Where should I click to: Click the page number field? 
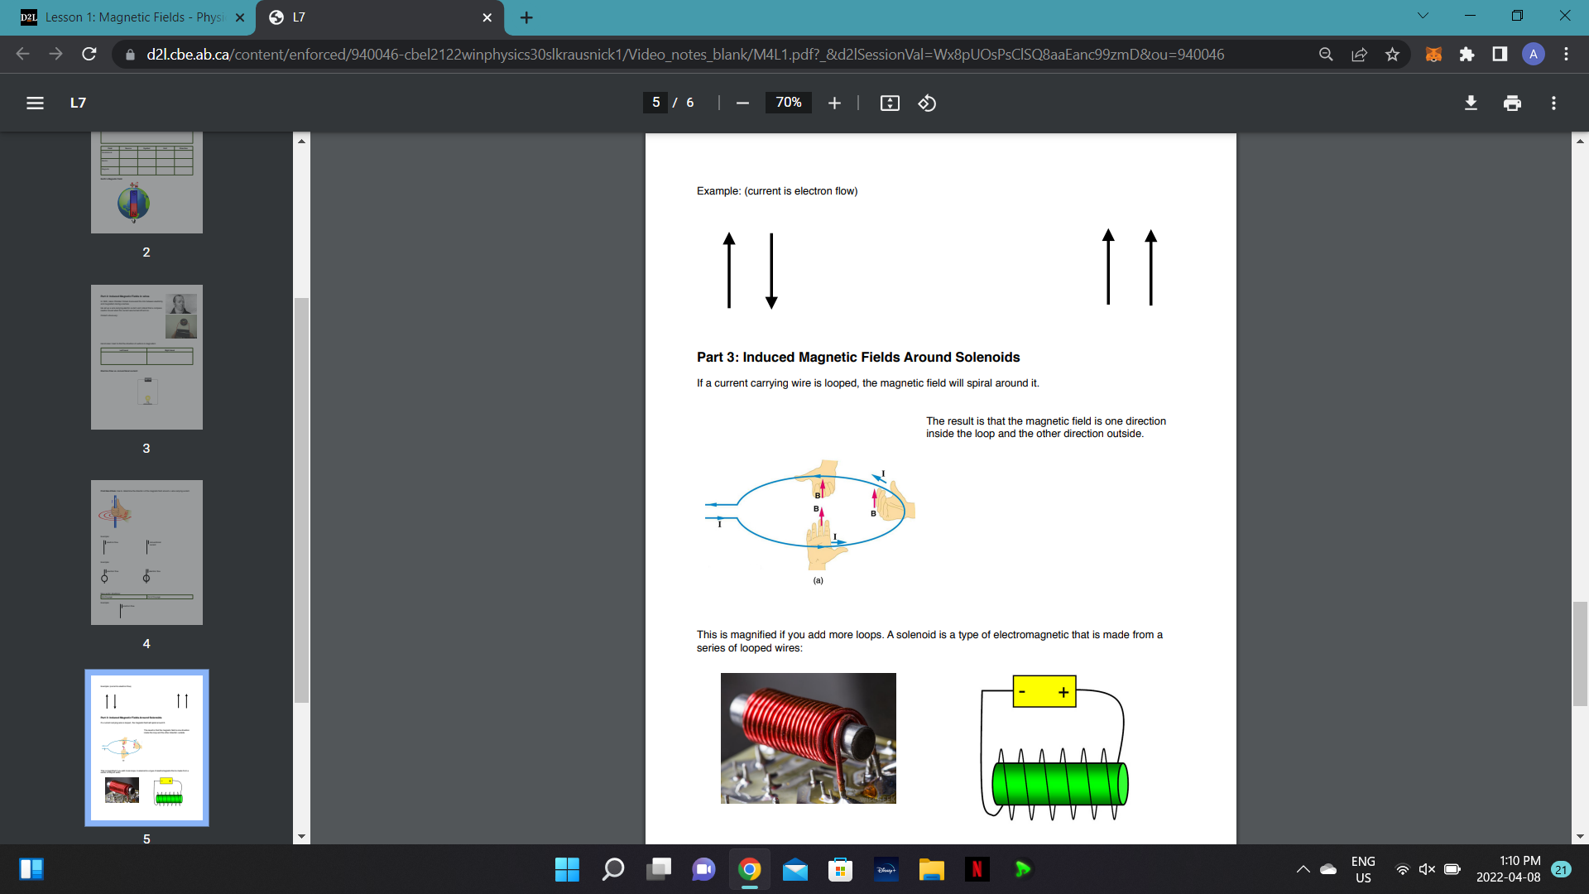[x=655, y=103]
